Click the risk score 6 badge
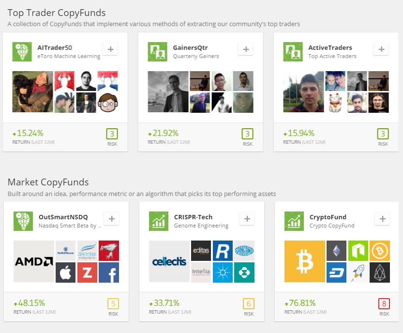Image resolution: width=403 pixels, height=333 pixels. pyautogui.click(x=249, y=303)
